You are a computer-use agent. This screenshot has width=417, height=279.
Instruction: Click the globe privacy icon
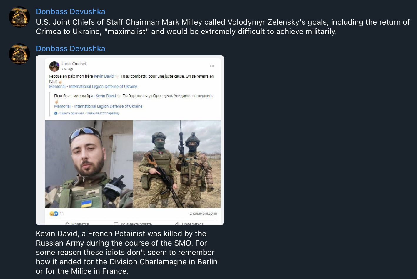coord(71,69)
